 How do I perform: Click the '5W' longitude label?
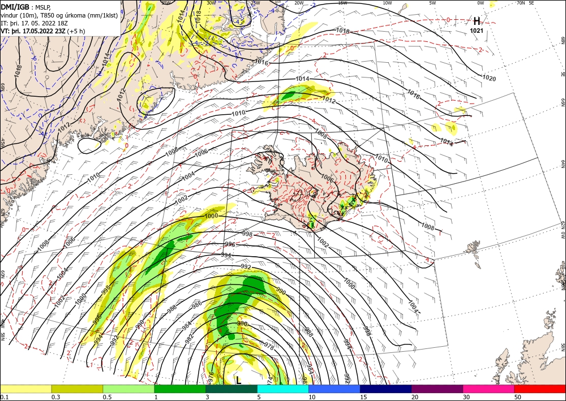pyautogui.click(x=433, y=3)
